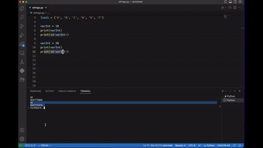This screenshot has height=148, width=263.
Task: Run the Python file with play button
Action: point(222,7)
